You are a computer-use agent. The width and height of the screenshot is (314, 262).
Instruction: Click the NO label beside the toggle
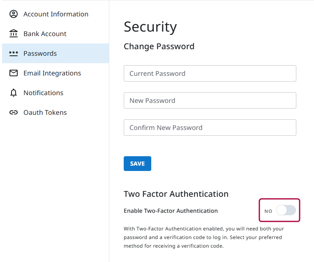point(268,211)
